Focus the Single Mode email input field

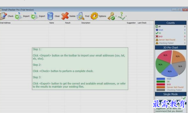(x=168, y=98)
